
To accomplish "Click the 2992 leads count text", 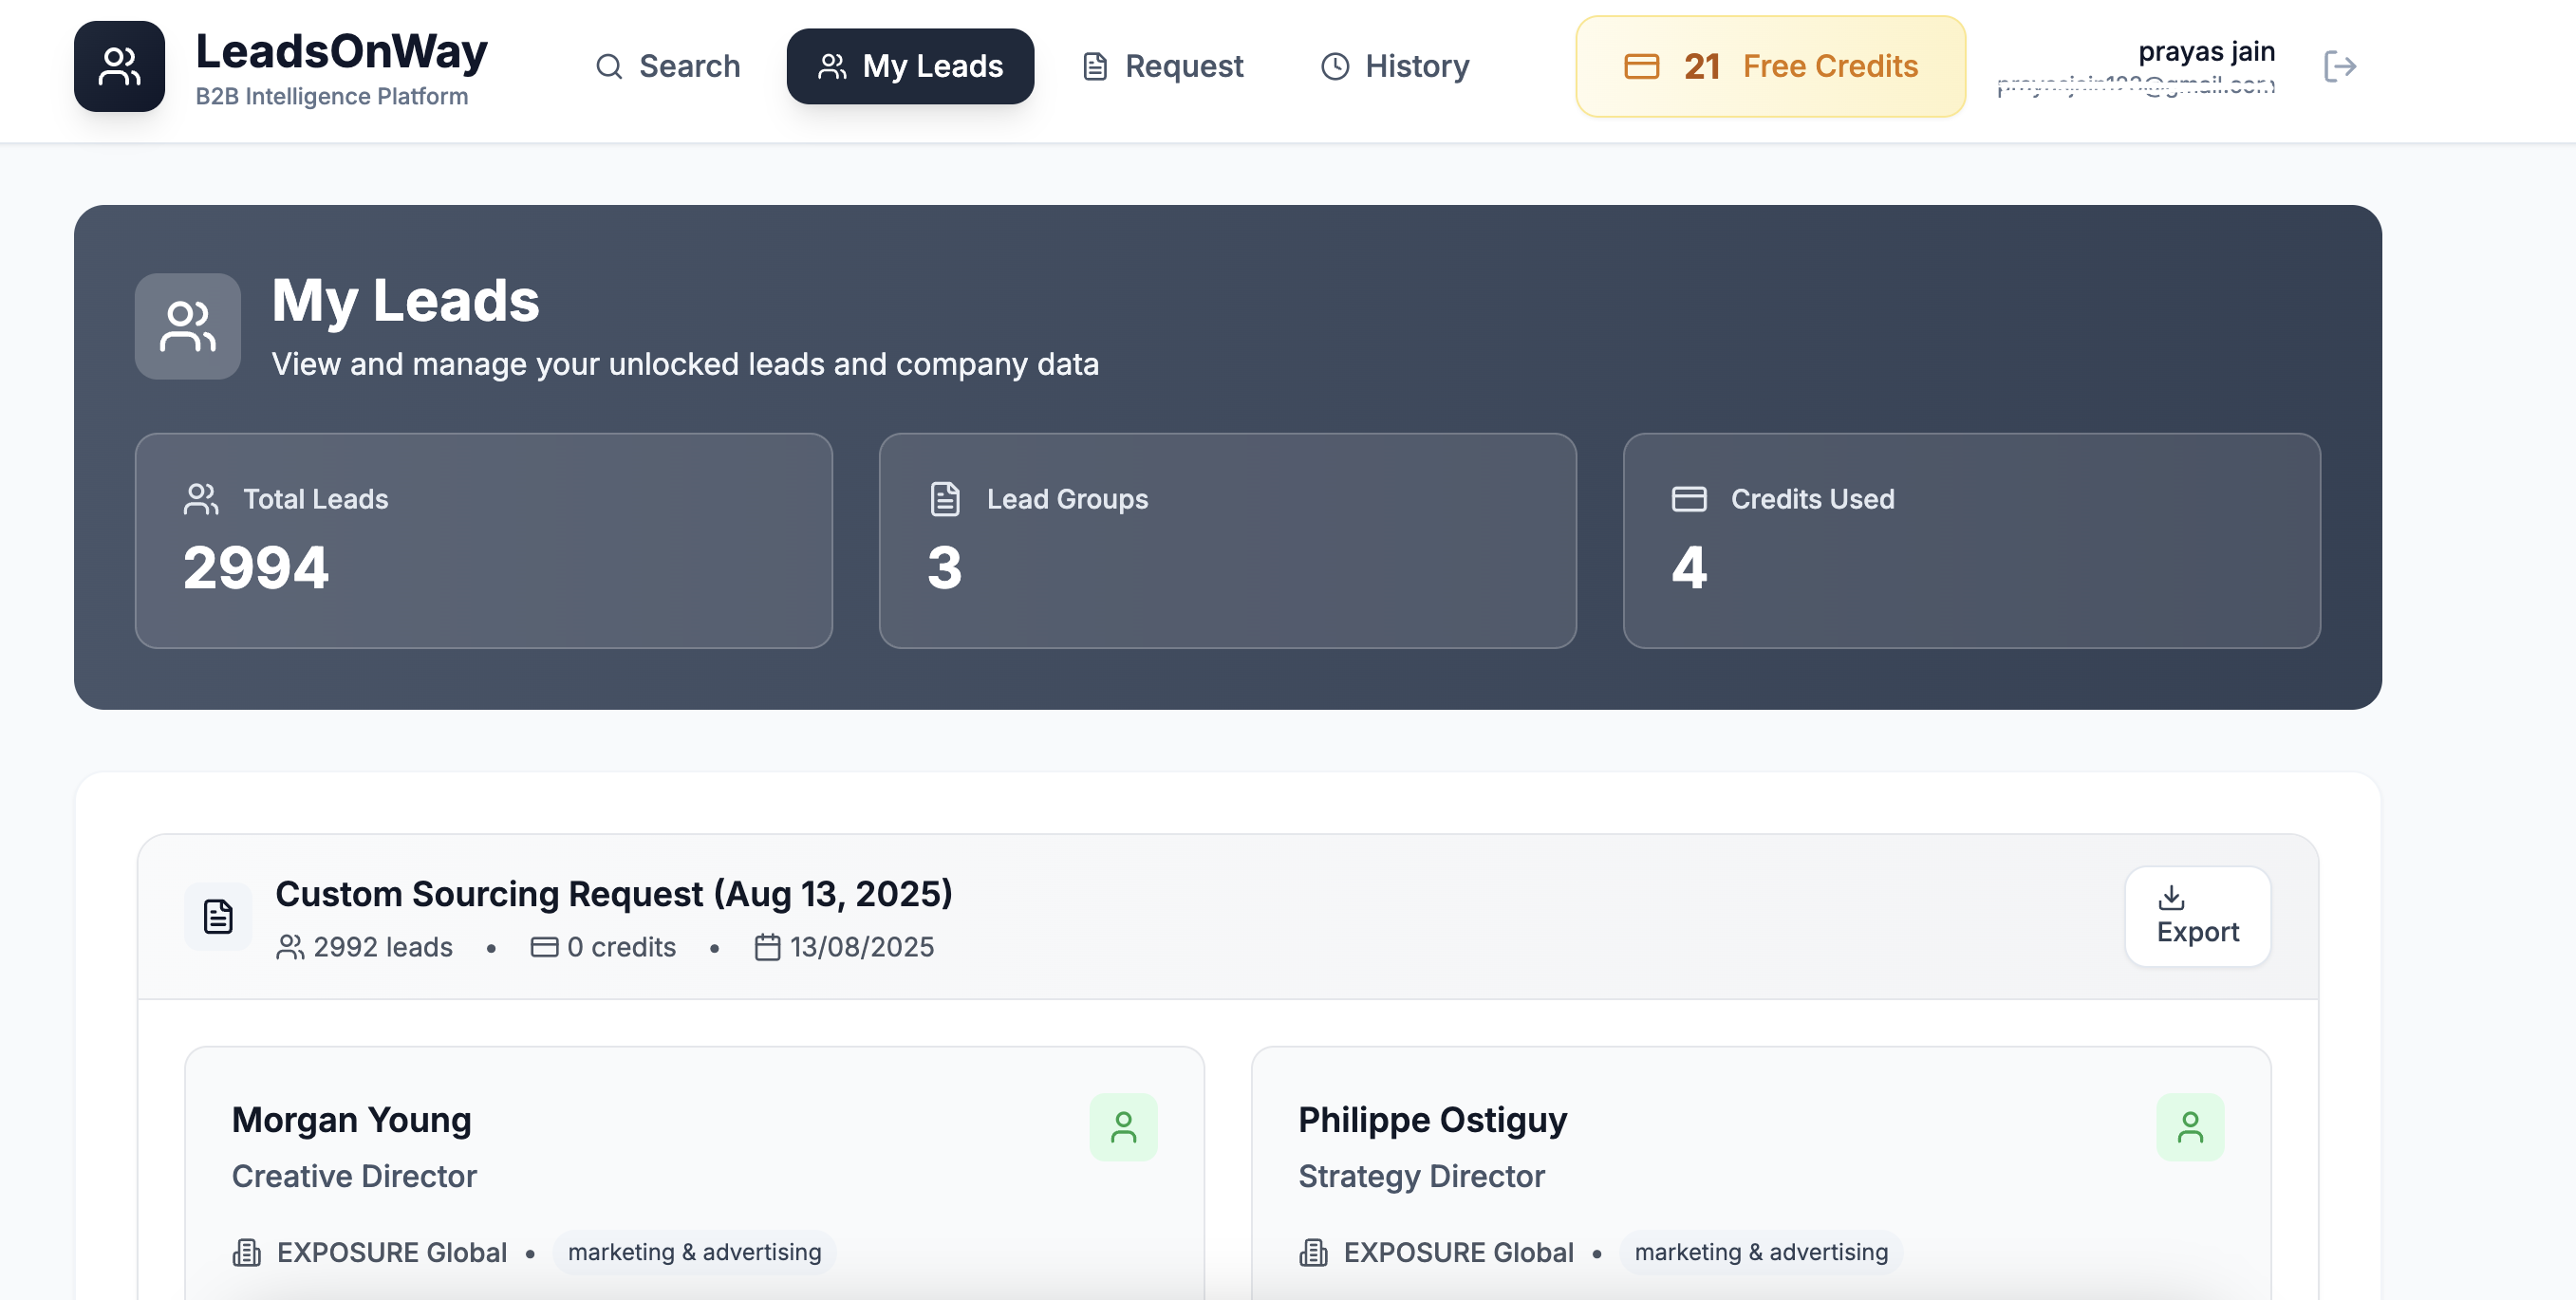I will [383, 947].
